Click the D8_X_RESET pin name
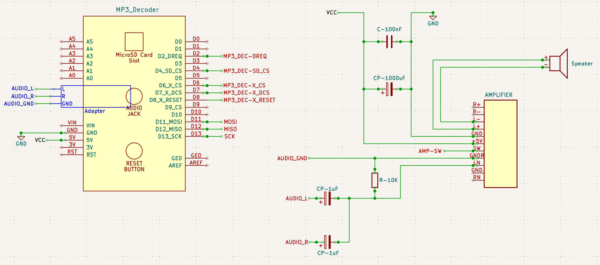Image resolution: width=600 pixels, height=265 pixels. point(165,100)
